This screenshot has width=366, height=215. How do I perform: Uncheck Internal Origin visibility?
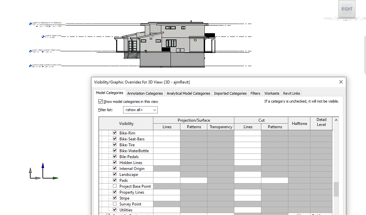[x=115, y=168]
